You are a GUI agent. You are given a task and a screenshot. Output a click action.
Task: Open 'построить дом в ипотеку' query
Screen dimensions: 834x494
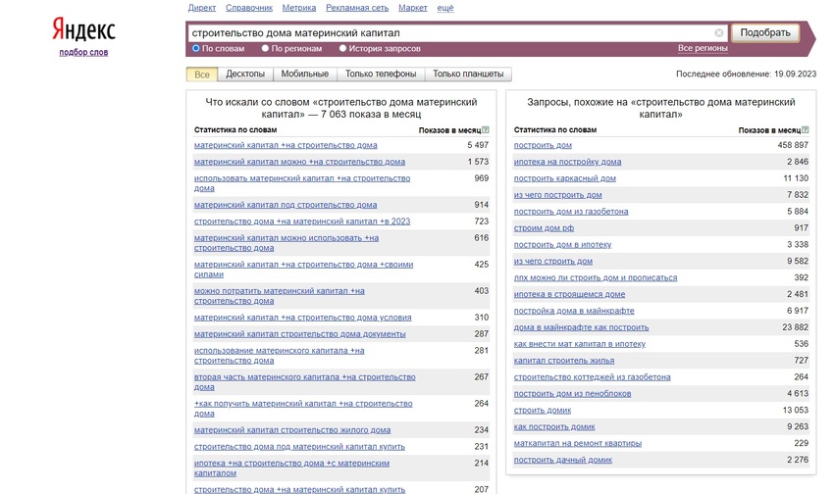pyautogui.click(x=563, y=244)
